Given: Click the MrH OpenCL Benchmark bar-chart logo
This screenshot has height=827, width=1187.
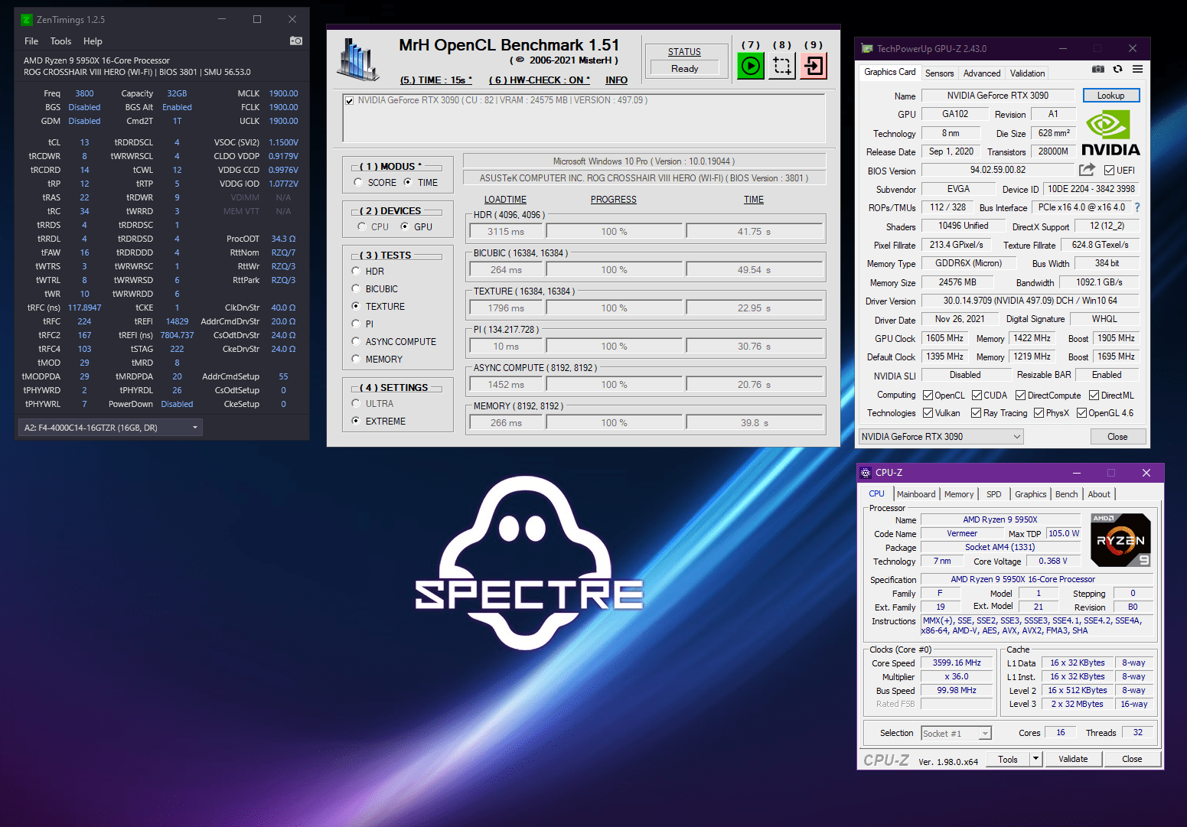Looking at the screenshot, I should coord(358,60).
